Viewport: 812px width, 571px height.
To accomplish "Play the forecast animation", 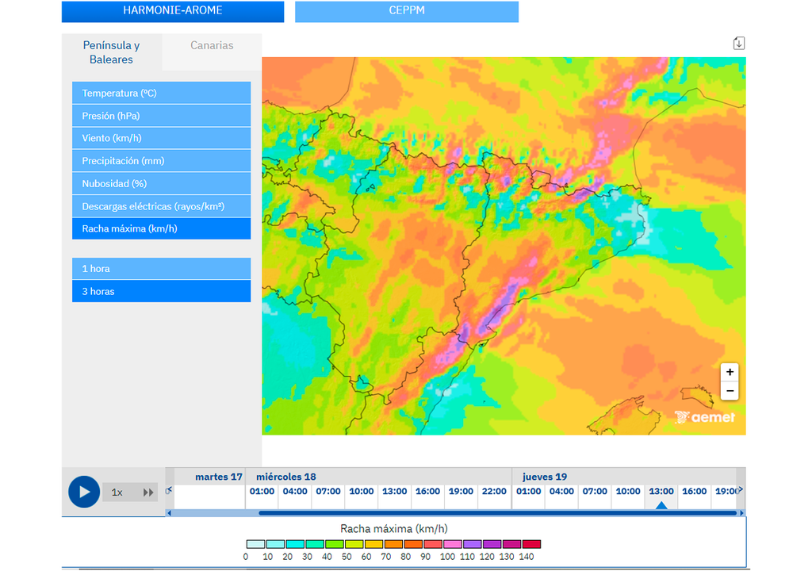I will [x=84, y=492].
